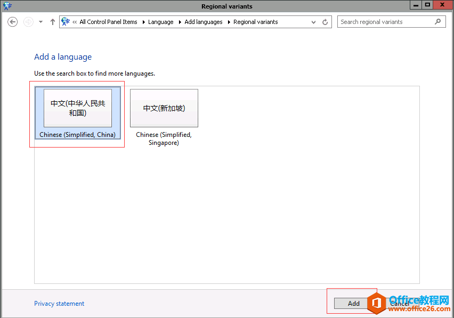Expand arrow after All Control Panel Items
Screen dimensions: 454x318
143,22
